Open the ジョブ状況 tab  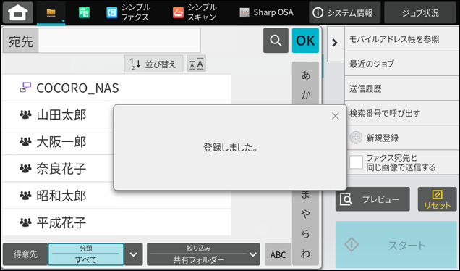(420, 12)
